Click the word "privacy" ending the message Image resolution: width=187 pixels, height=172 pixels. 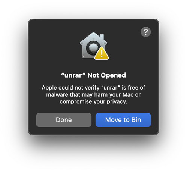point(116,102)
